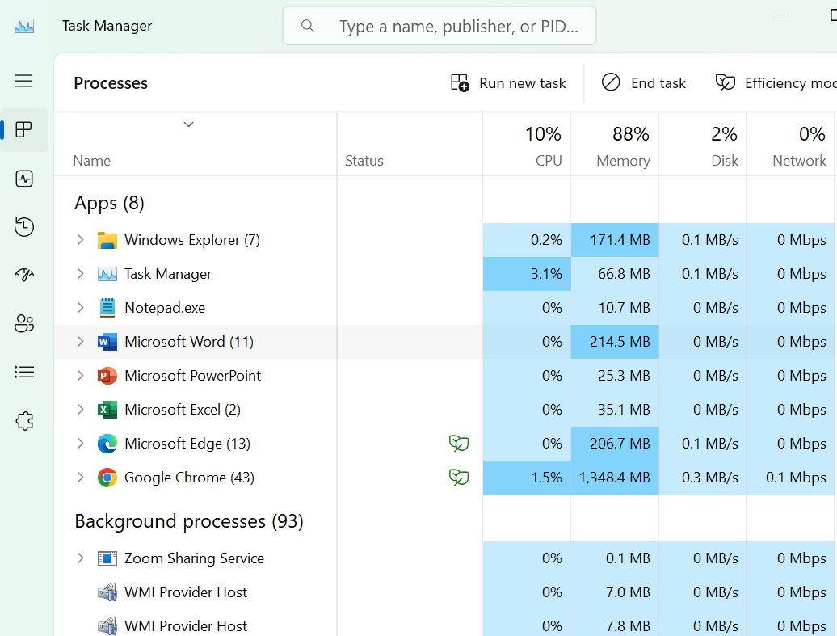Sort by the Disk column header
Image resolution: width=837 pixels, height=636 pixels.
(703, 144)
